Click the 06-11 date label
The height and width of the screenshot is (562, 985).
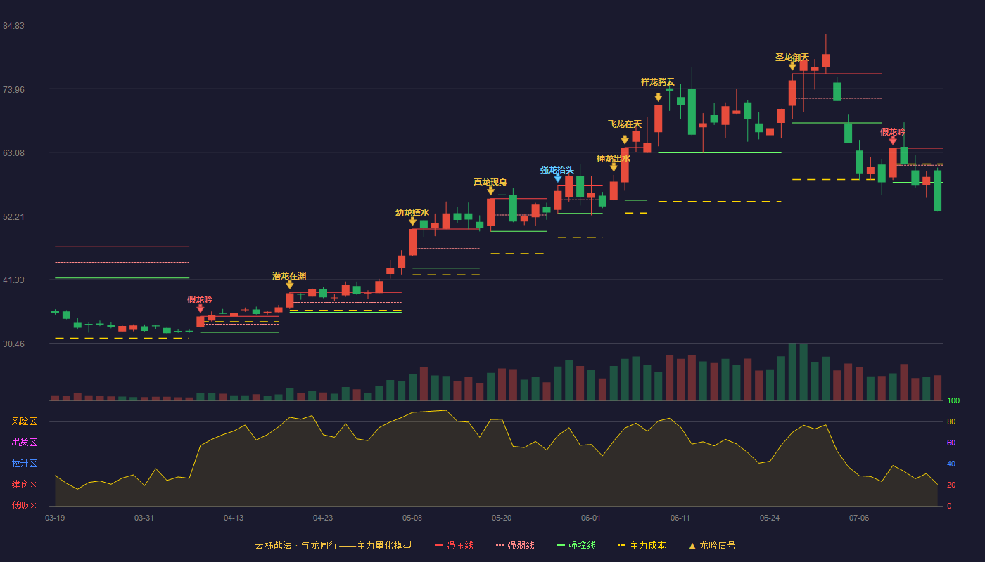[680, 518]
